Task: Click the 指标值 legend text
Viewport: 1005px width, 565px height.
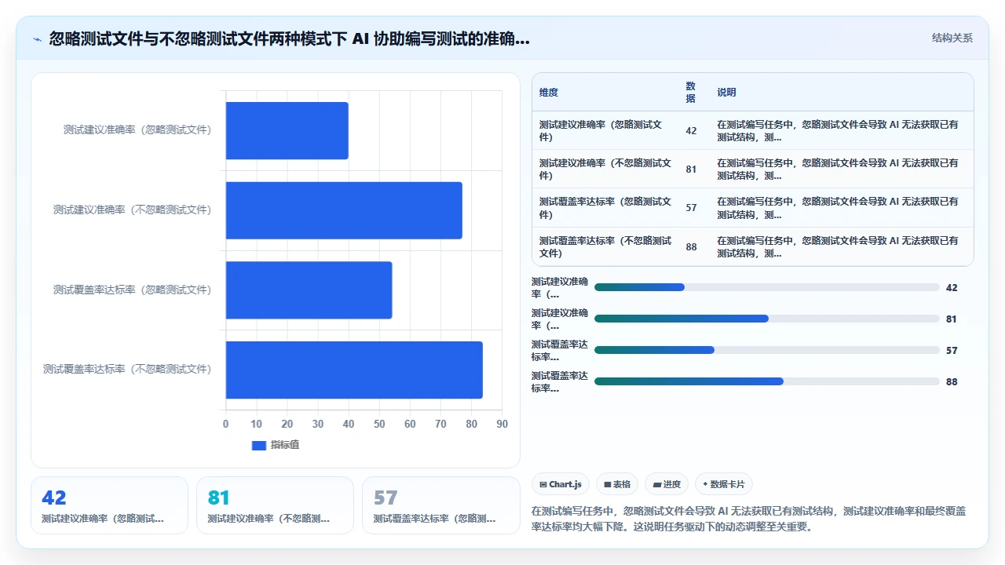Action: pos(285,445)
